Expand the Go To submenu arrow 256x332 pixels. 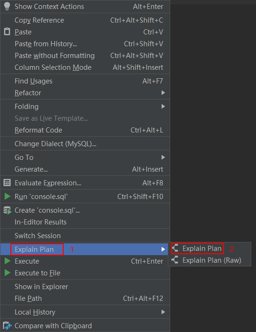click(163, 158)
